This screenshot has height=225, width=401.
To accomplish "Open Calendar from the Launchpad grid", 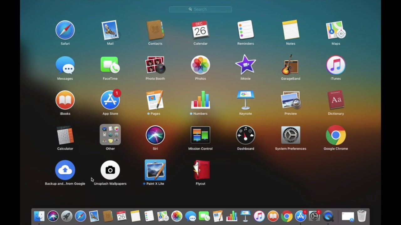I will (x=200, y=30).
